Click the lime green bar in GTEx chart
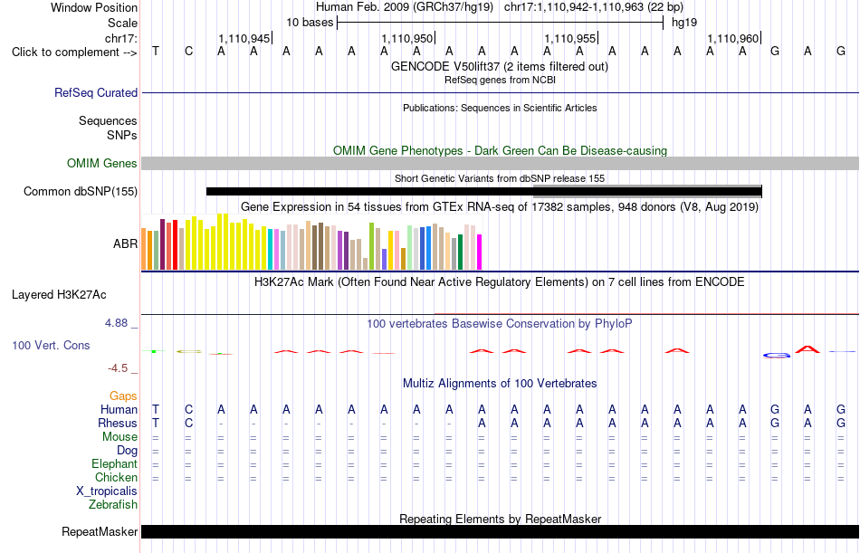860x553 pixels. (371, 246)
